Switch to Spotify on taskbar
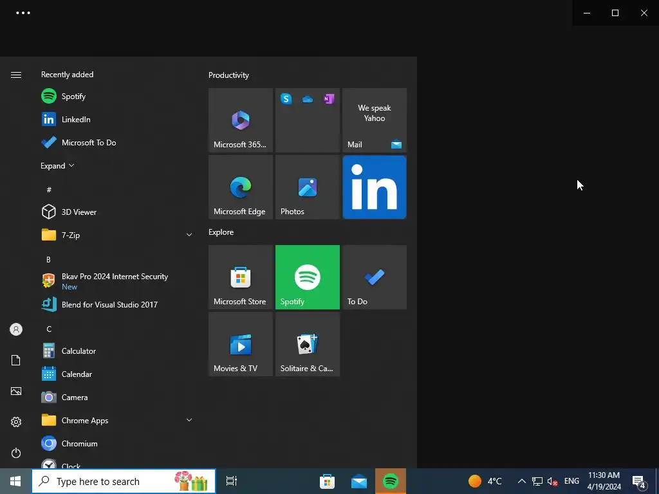Image resolution: width=659 pixels, height=494 pixels. click(x=391, y=481)
